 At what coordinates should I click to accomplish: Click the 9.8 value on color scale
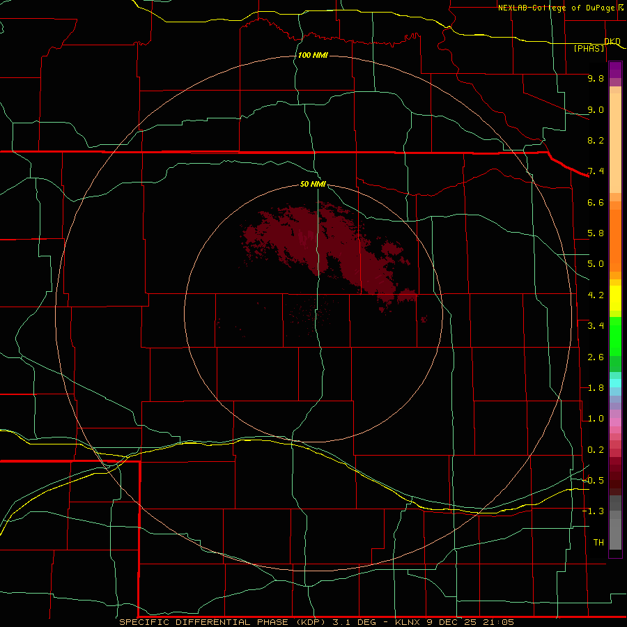pos(596,78)
